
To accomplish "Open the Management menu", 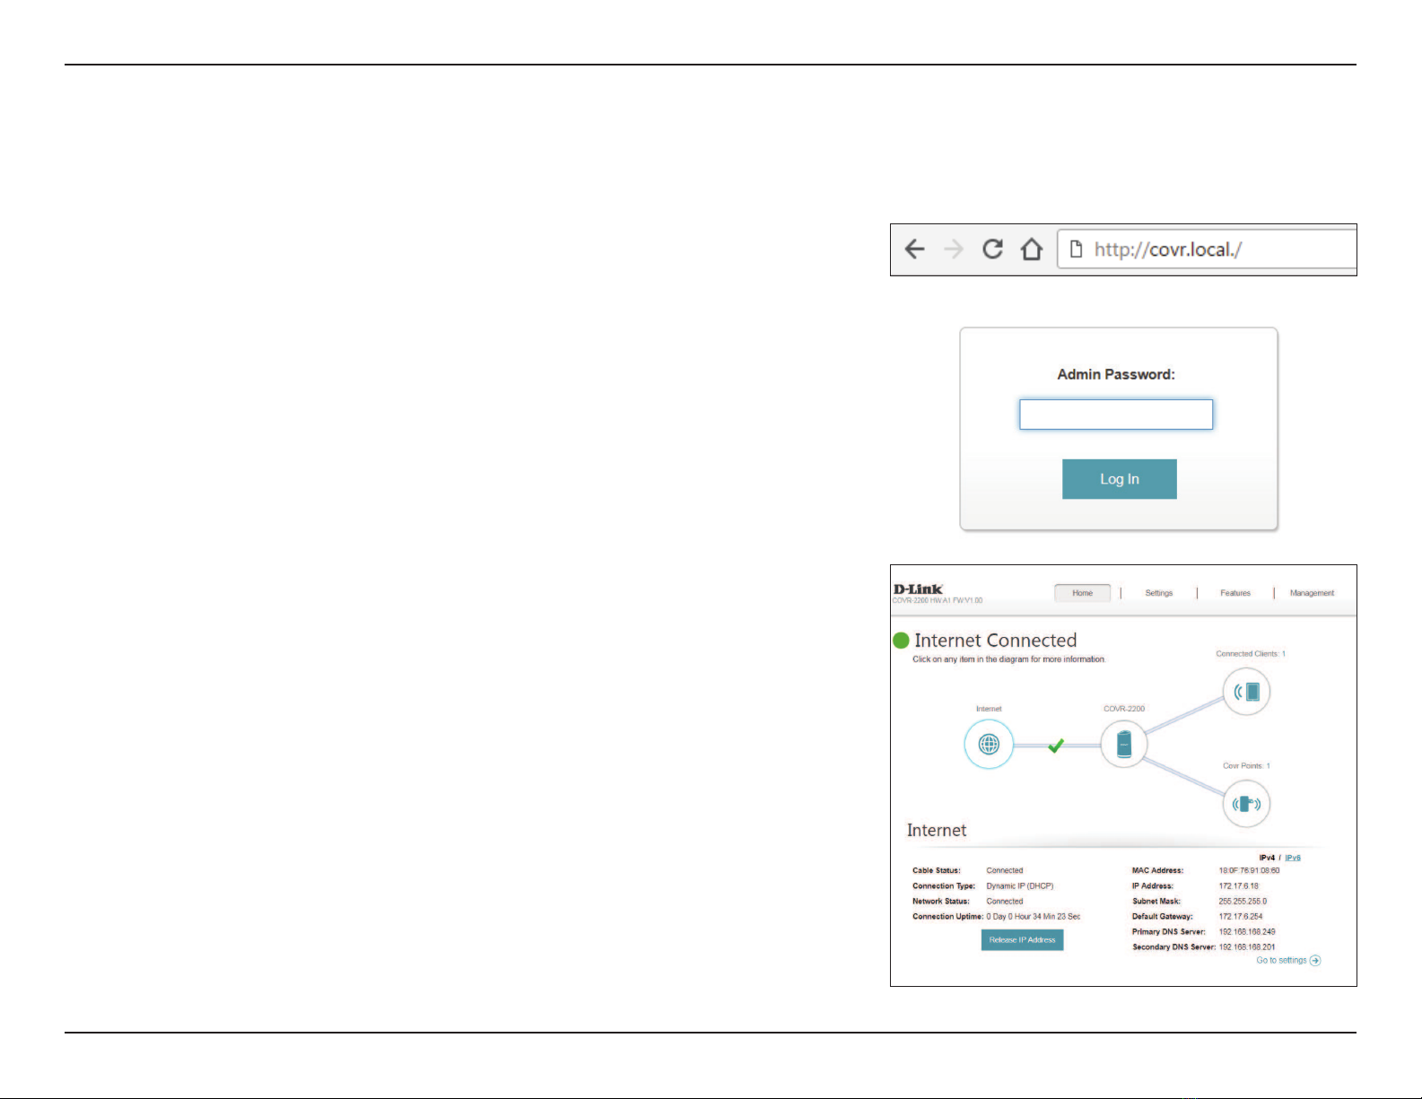I will coord(1312,593).
